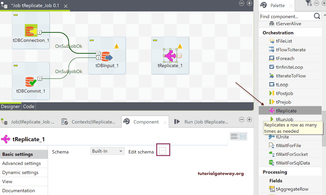Screen dimensions: 326x195
Task: Toggle the grid settings layout view
Action: [234, 136]
